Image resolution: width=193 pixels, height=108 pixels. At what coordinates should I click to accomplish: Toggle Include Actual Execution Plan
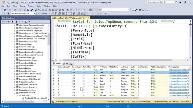tap(67, 13)
